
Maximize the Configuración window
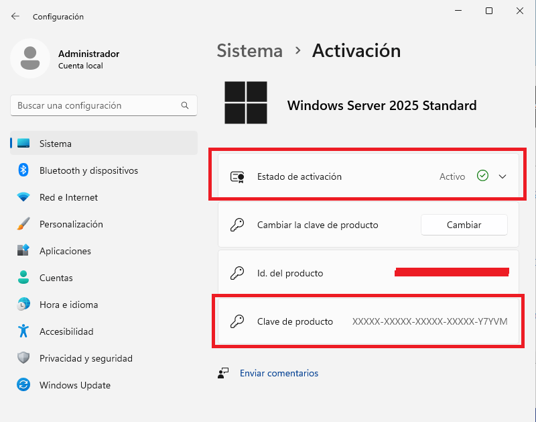point(489,11)
